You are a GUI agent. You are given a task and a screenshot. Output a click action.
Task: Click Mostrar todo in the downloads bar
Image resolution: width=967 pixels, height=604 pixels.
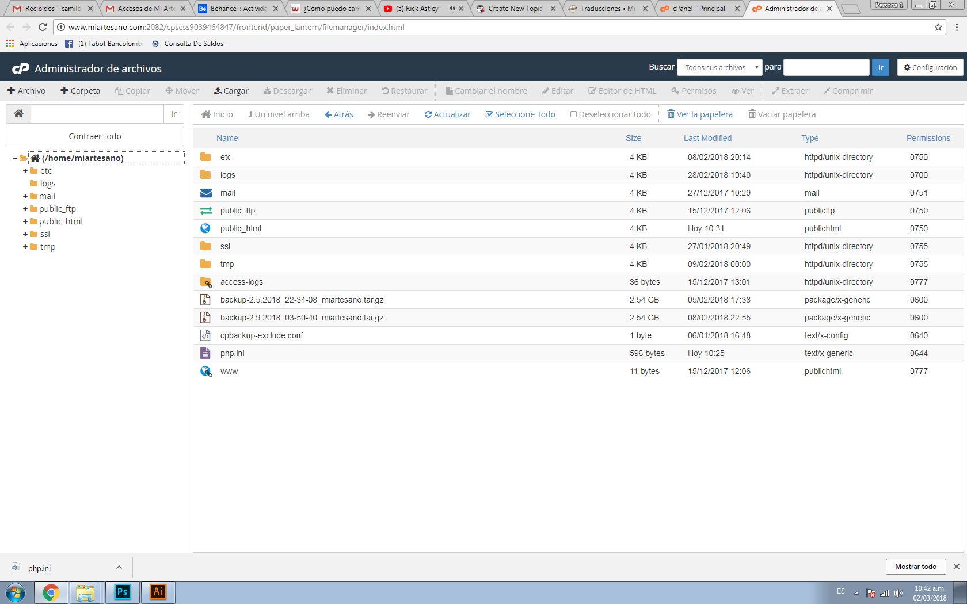coord(916,567)
